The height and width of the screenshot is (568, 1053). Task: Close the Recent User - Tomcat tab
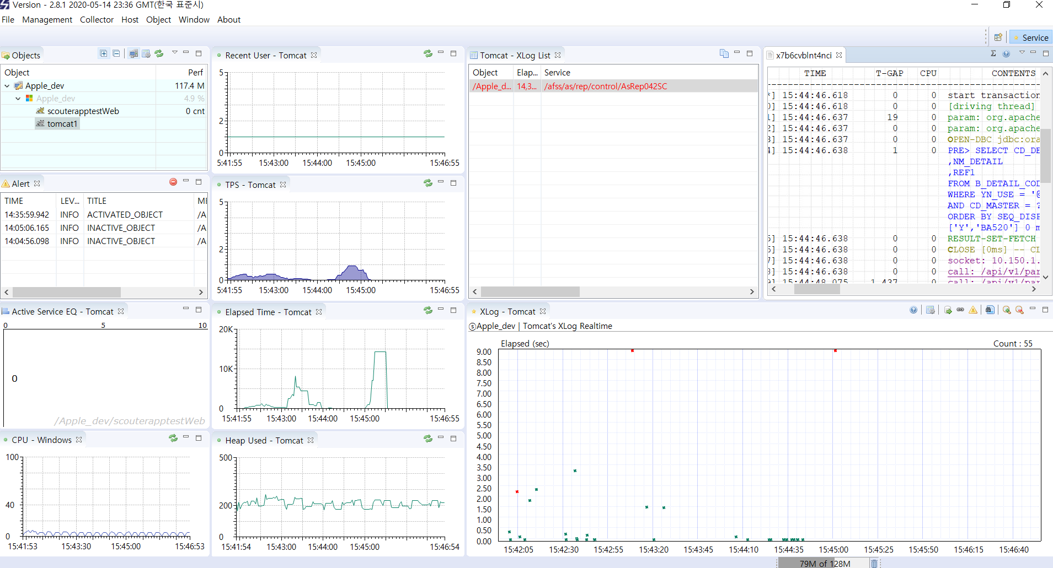(314, 55)
